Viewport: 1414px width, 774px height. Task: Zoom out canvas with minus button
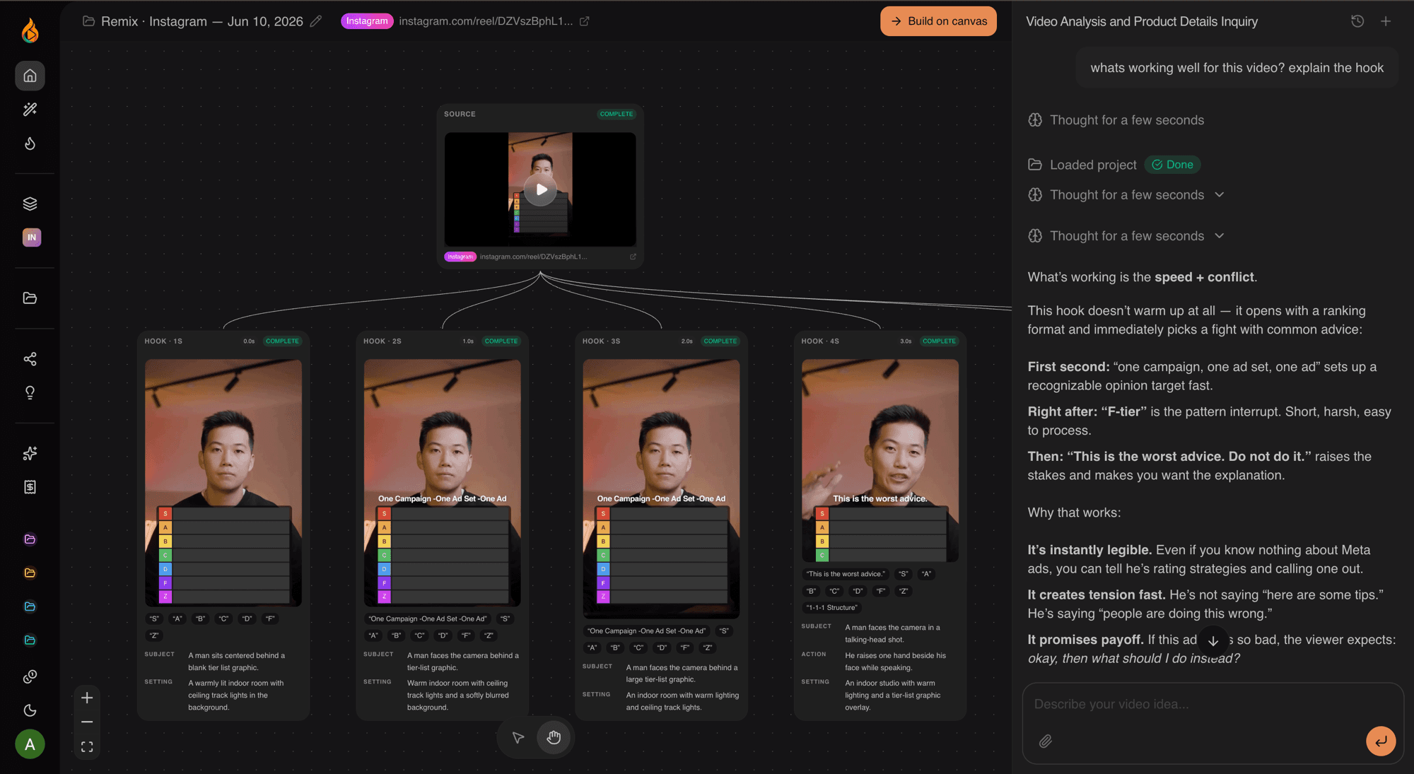pos(87,722)
